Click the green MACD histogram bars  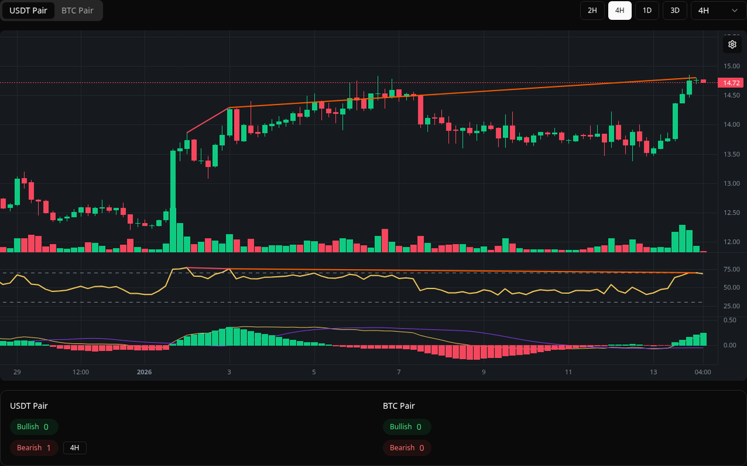pos(230,339)
